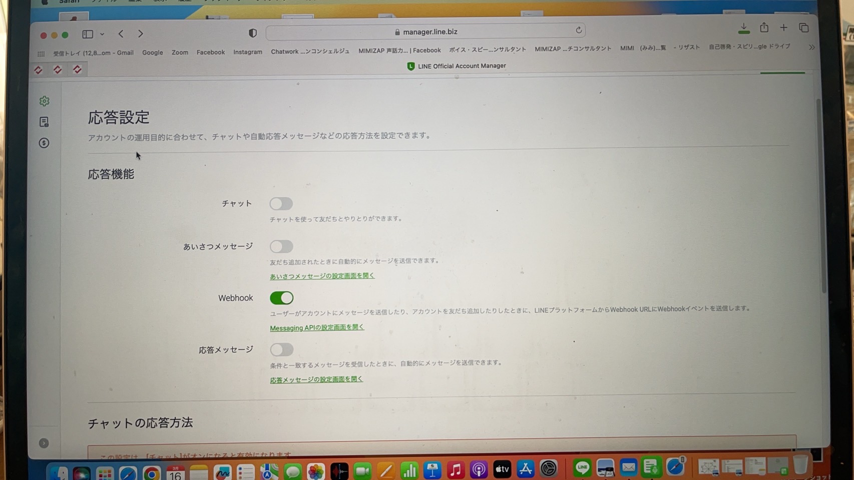
Task: Open the bookmarks grid icon
Action: pos(41,53)
